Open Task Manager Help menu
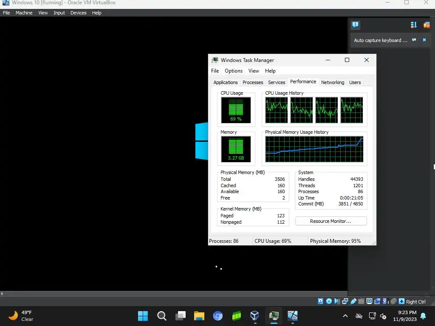Viewport: 435px width, 326px height. (x=270, y=71)
